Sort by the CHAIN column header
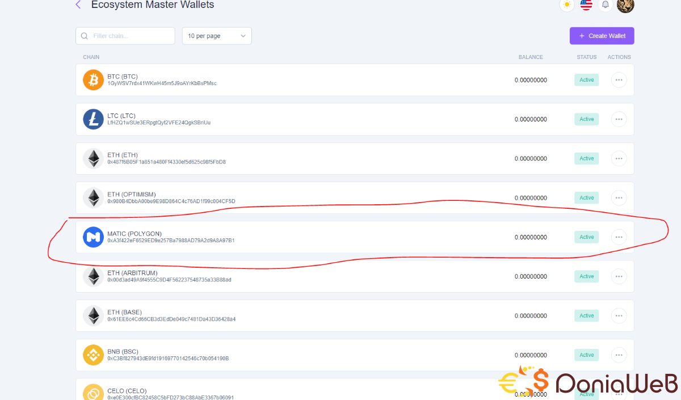 [x=91, y=57]
